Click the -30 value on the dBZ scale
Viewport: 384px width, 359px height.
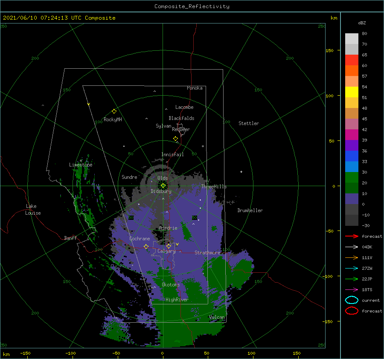(366, 225)
